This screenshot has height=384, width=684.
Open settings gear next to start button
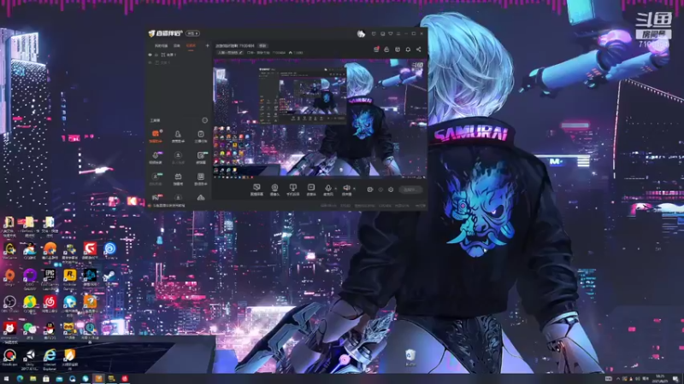point(391,189)
